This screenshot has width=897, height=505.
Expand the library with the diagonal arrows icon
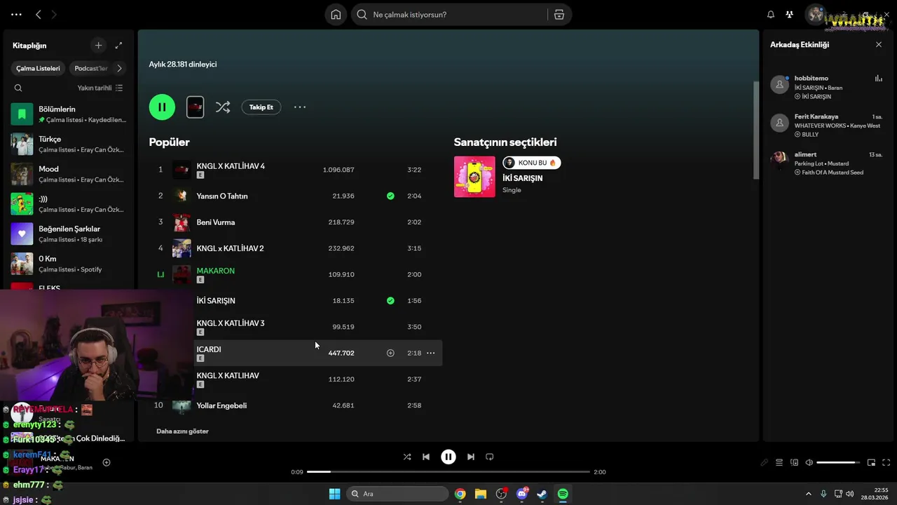(118, 46)
